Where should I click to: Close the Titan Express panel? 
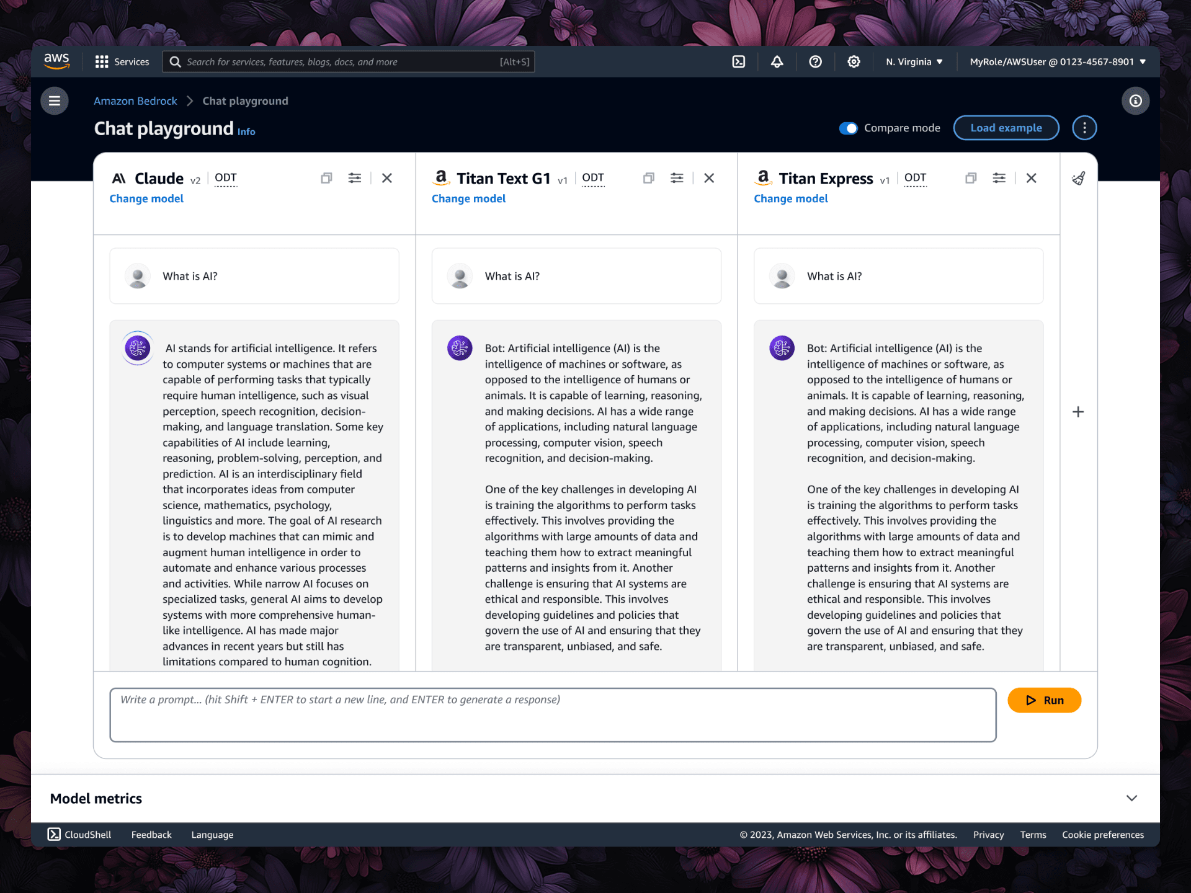point(1031,178)
